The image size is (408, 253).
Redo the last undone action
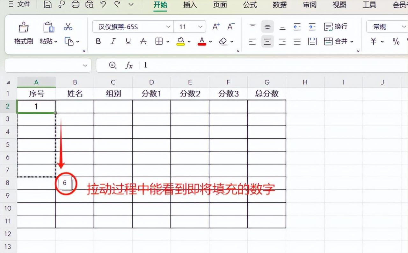pyautogui.click(x=117, y=4)
